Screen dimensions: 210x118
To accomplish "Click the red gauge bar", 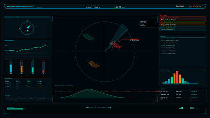I will point(43,67).
